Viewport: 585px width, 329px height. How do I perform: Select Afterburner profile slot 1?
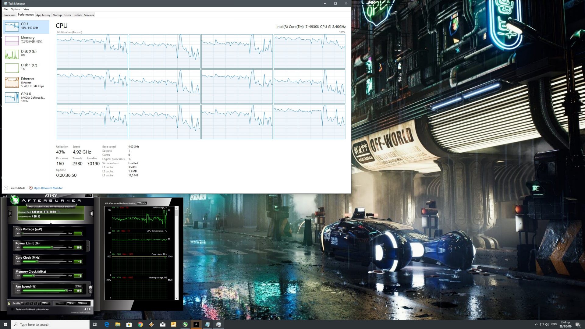pyautogui.click(x=23, y=303)
